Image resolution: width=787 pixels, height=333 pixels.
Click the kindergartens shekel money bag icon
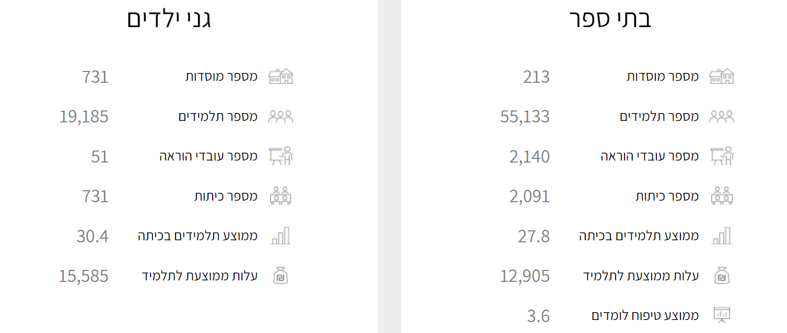[x=281, y=276]
